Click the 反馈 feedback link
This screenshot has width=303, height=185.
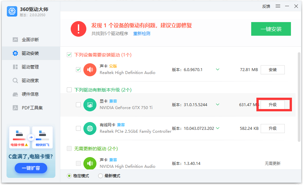[266, 6]
